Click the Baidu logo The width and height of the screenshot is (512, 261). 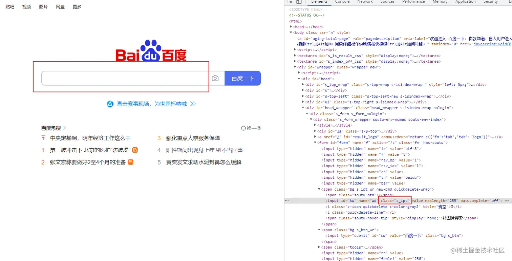tap(151, 51)
